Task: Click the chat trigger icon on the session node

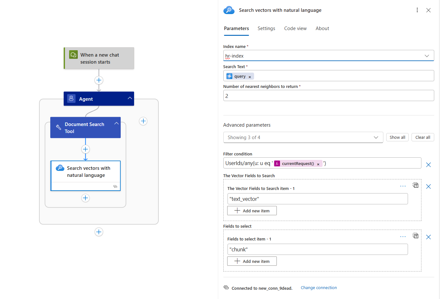Action: pos(73,55)
